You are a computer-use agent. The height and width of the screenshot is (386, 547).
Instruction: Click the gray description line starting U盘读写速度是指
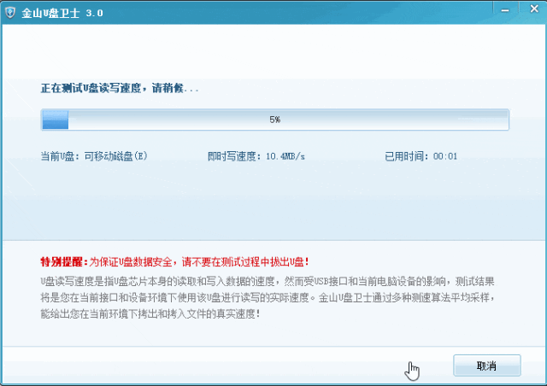point(268,281)
